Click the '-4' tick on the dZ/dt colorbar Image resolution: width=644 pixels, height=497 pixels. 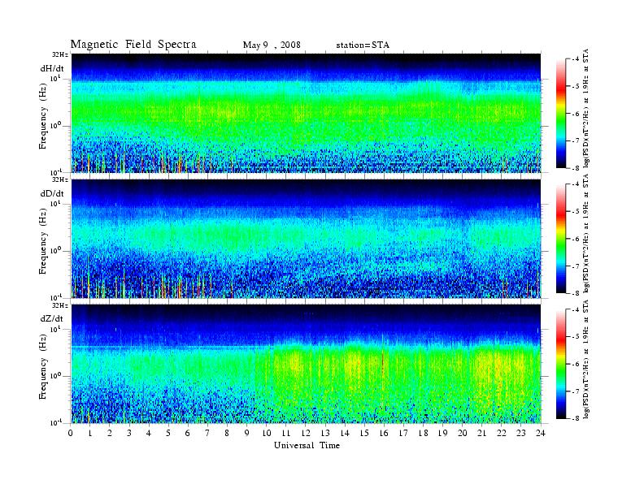click(x=576, y=309)
